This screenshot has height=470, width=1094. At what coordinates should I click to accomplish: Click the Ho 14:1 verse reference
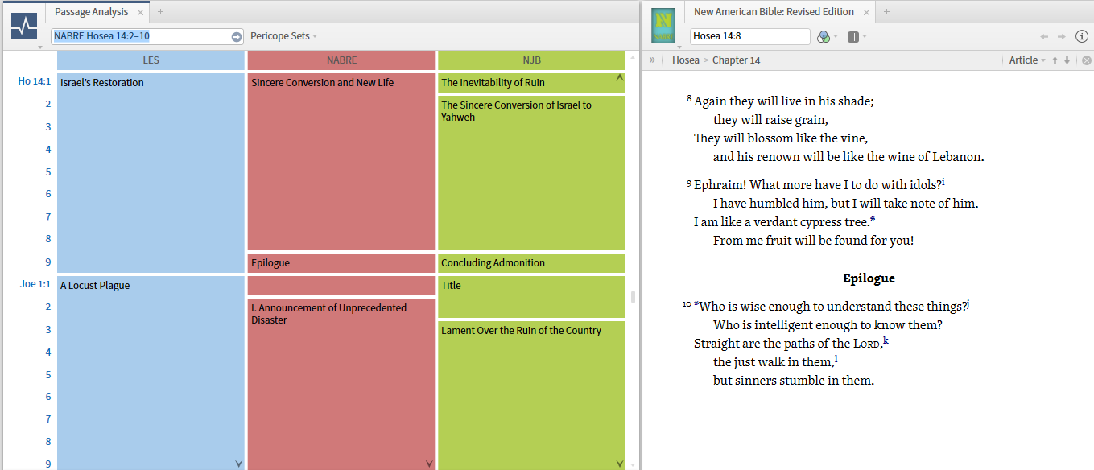(35, 81)
